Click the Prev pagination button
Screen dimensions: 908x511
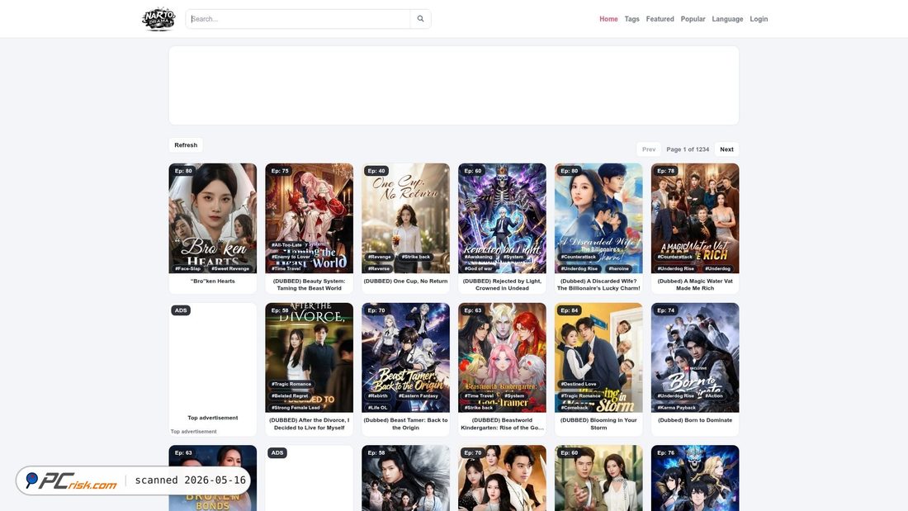649,149
